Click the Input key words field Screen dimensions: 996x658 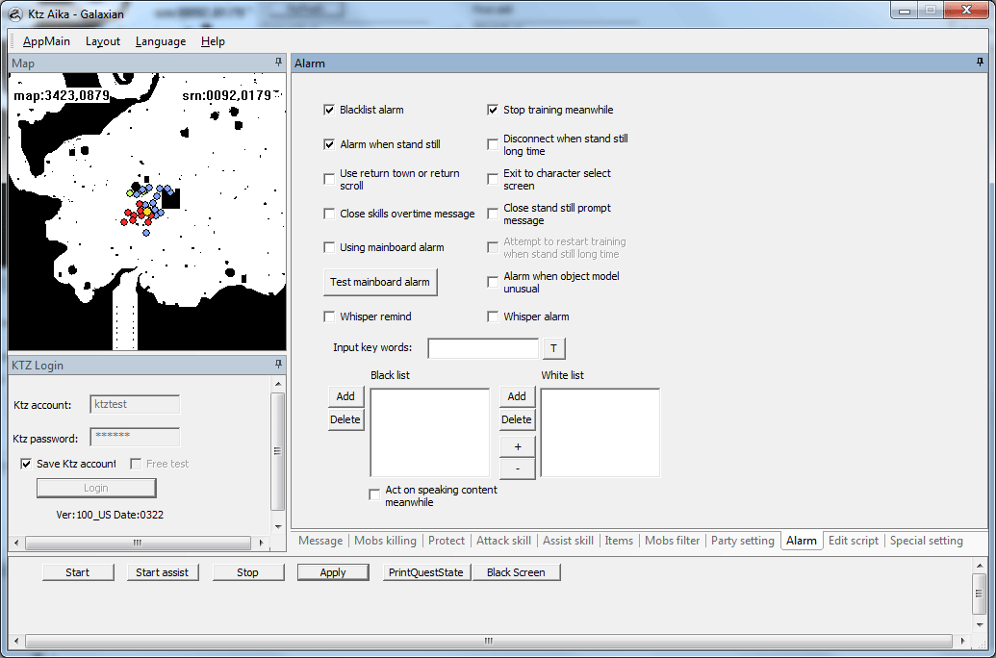click(483, 348)
